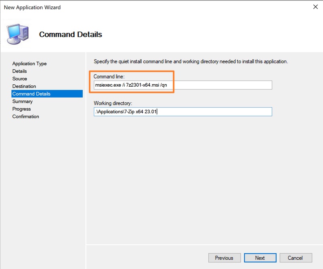323x269 pixels.
Task: Select the Progress step in sidebar
Action: [x=21, y=109]
